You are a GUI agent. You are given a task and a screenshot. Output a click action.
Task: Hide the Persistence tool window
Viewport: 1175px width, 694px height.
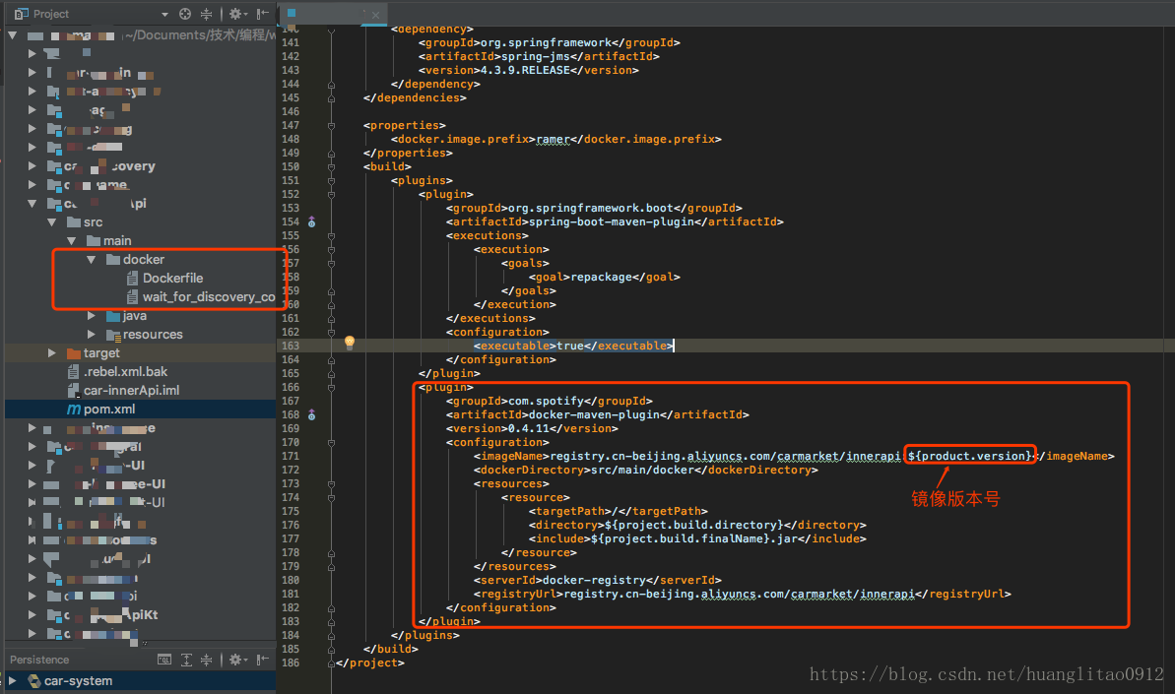click(x=262, y=660)
